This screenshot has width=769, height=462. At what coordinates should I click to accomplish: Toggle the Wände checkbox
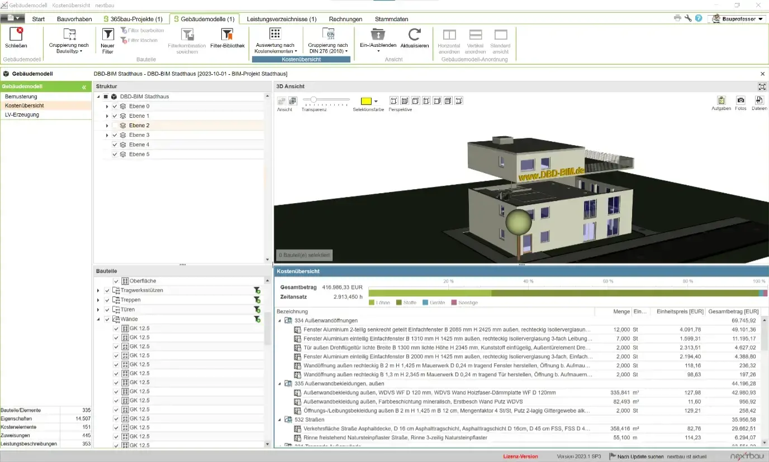[x=107, y=319]
